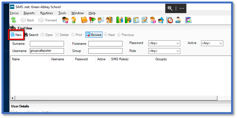Screen dimensions: 237x118
Task: Click the person beside orange door icon
Action: [109, 20]
